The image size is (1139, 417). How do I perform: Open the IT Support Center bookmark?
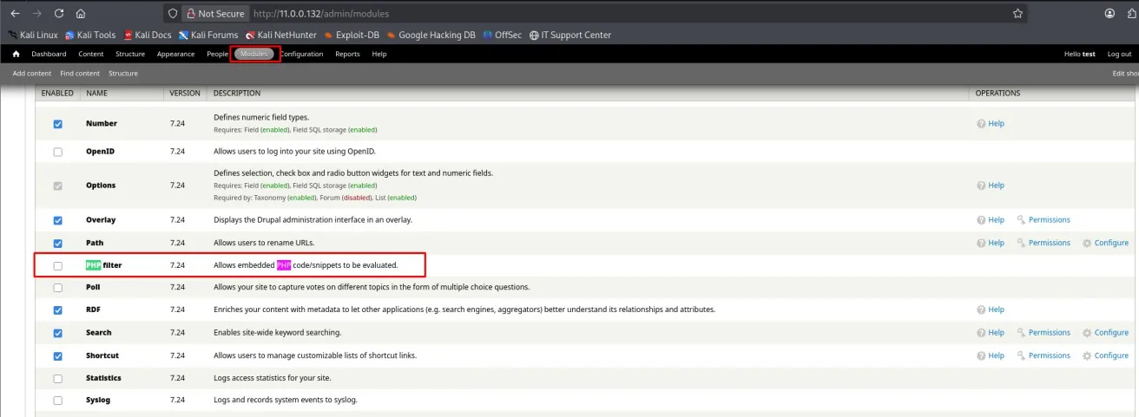click(x=569, y=36)
